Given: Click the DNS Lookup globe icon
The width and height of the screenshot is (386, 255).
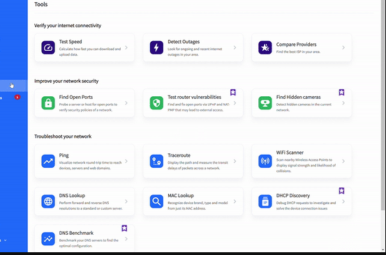Looking at the screenshot, I should click(x=48, y=201).
